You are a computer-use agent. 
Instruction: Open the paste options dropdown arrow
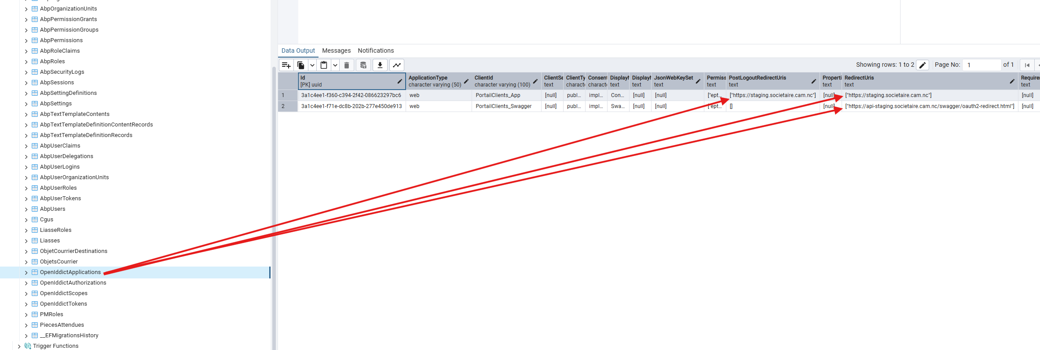[x=335, y=65]
